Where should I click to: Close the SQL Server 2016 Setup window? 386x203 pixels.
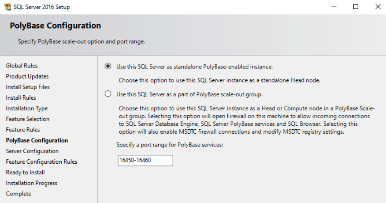[378, 7]
